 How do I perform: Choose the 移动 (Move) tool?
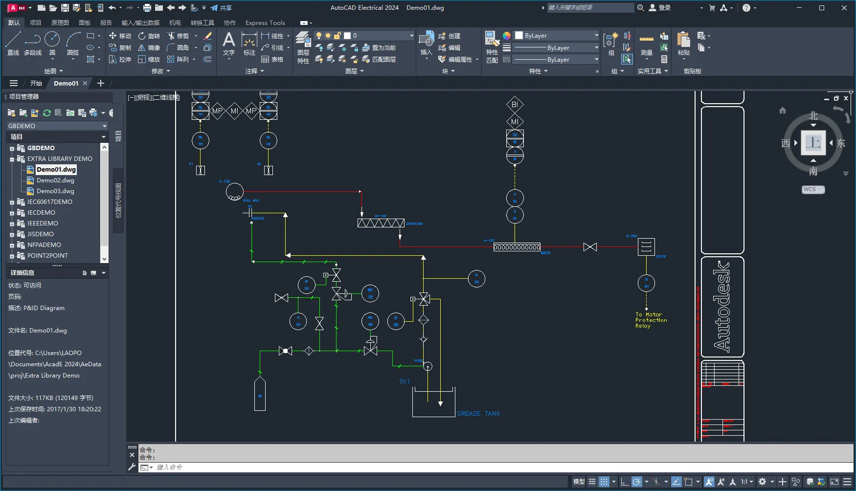120,36
